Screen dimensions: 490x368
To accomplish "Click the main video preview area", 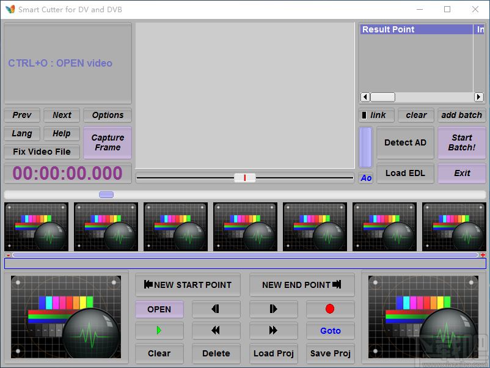I will point(245,95).
